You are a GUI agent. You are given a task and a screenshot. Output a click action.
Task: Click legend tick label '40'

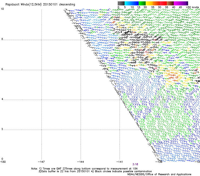(174, 7)
